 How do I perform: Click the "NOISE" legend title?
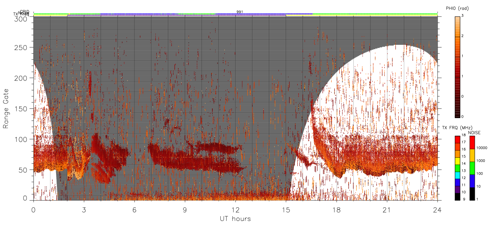pos(474,133)
